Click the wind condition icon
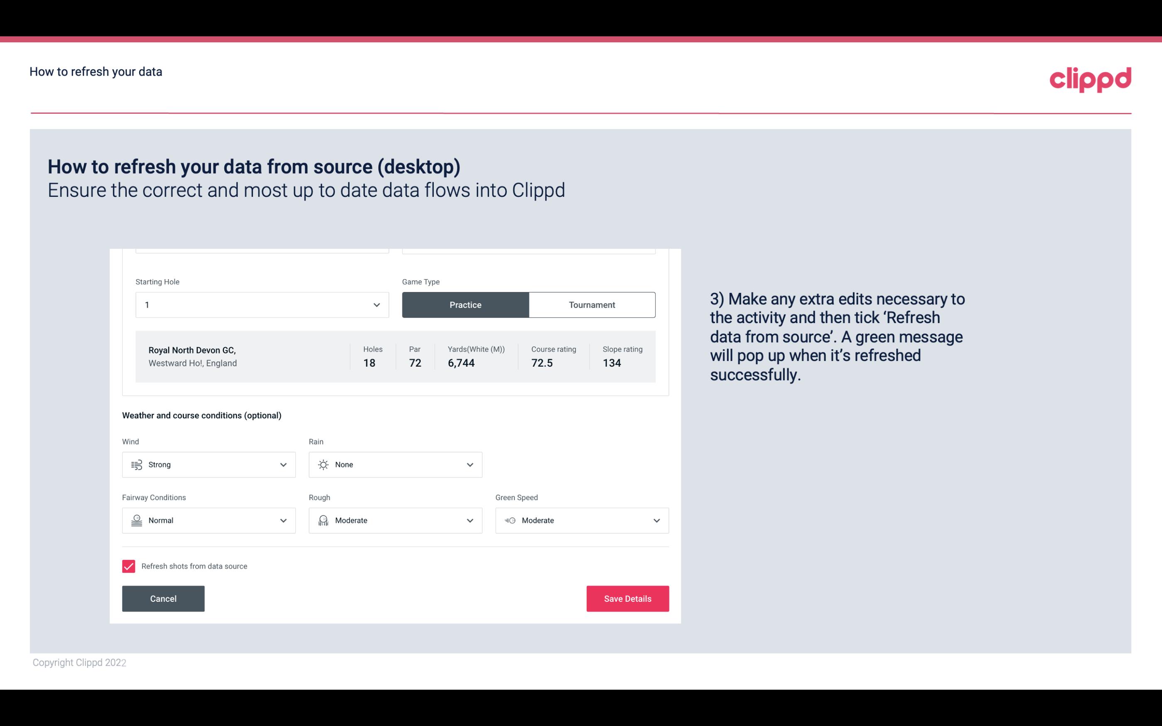This screenshot has height=726, width=1162. 136,464
